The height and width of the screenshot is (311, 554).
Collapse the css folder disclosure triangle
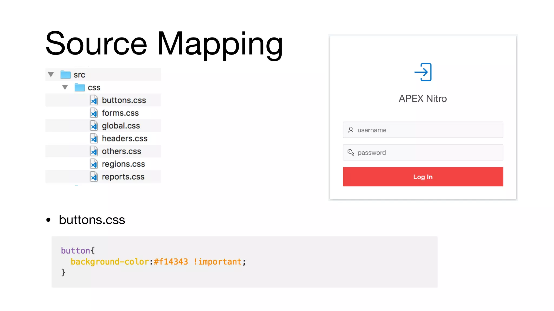tap(65, 87)
